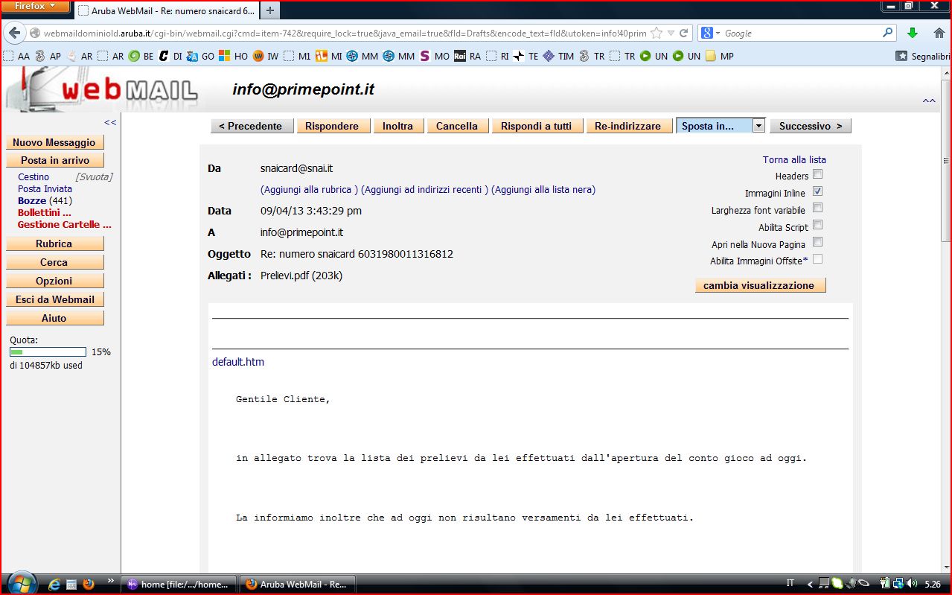
Task: Click the volume speaker tray icon
Action: [x=911, y=584]
